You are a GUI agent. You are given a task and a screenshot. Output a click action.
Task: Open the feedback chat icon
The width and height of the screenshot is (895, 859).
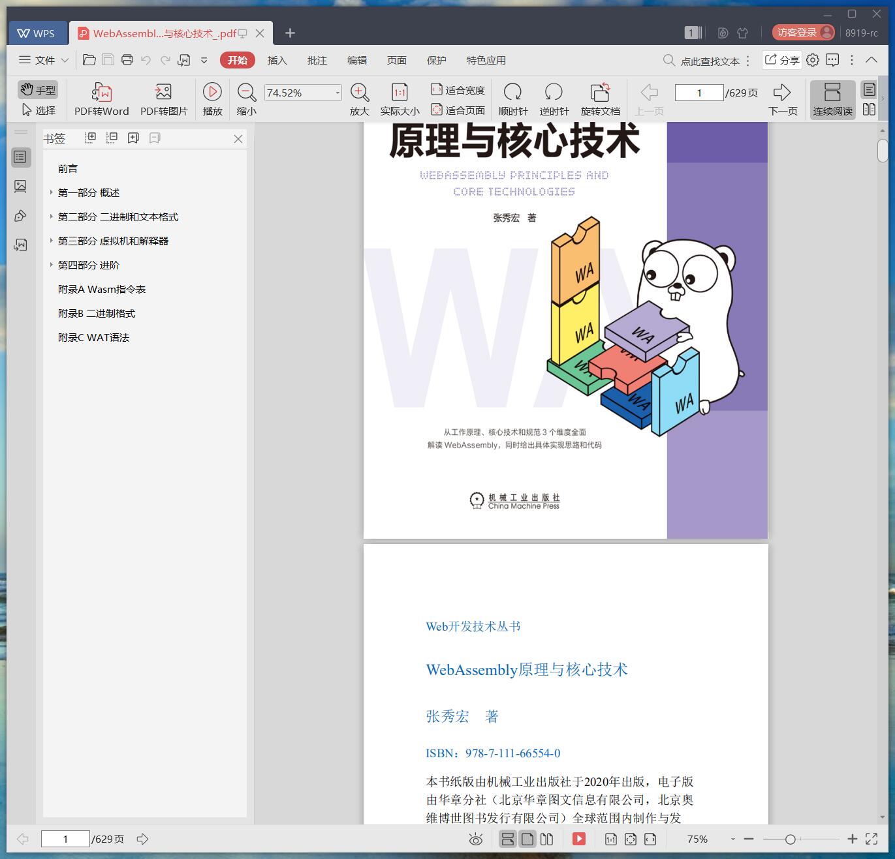pos(832,60)
